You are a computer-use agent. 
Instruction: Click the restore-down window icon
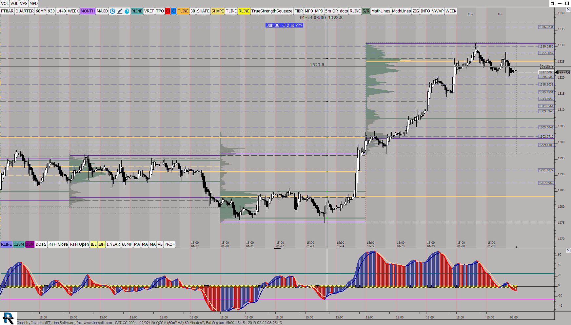(552, 3)
